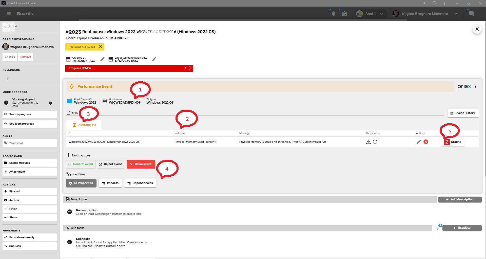Confirm the event
Image resolution: width=486 pixels, height=259 pixels.
81,164
